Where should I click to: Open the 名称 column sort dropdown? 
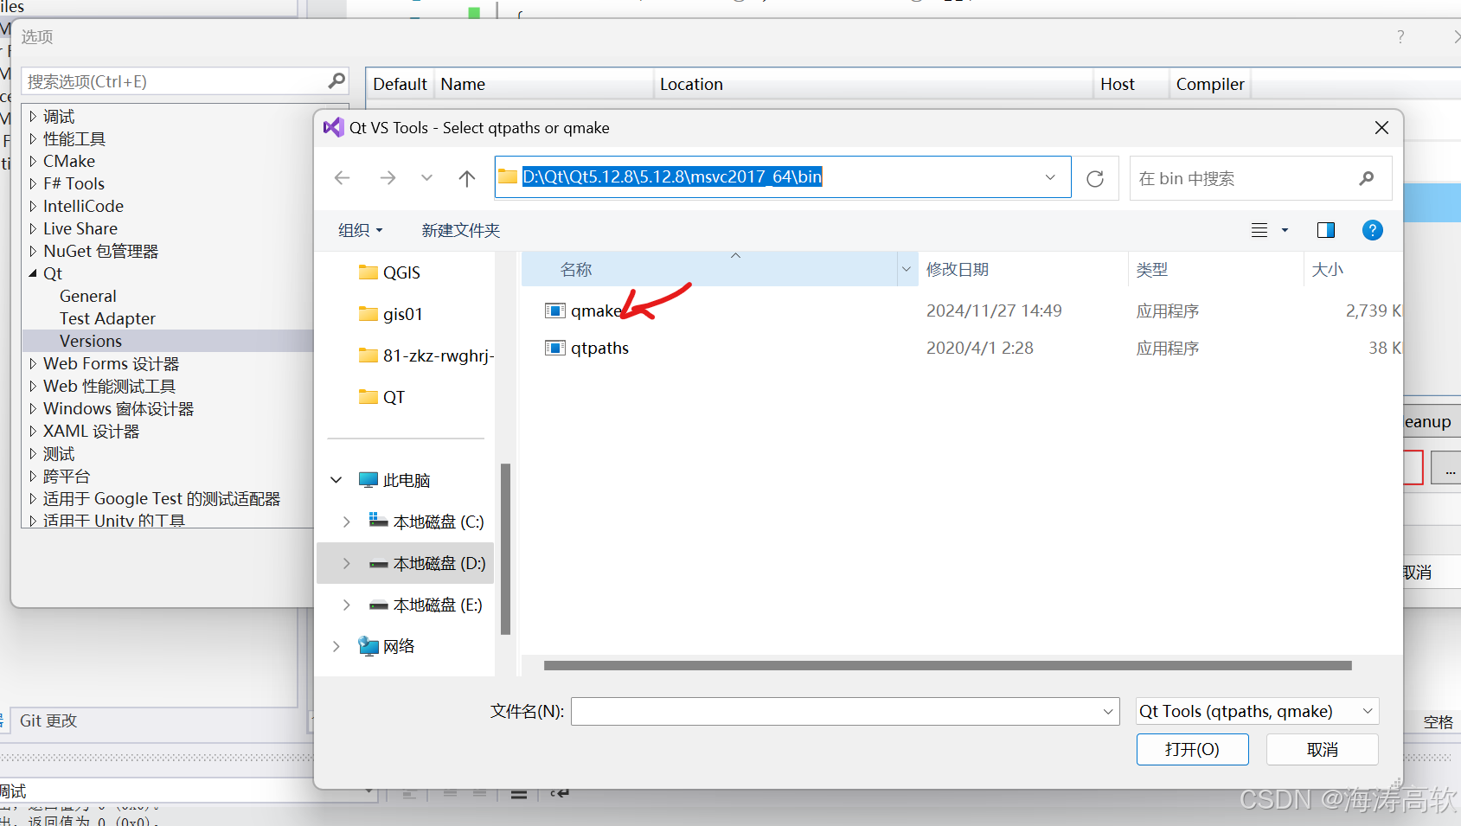[x=906, y=269]
